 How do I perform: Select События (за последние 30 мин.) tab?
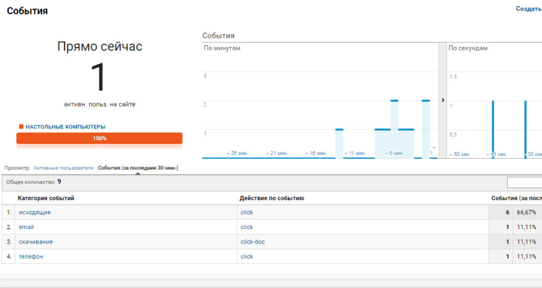(x=138, y=168)
